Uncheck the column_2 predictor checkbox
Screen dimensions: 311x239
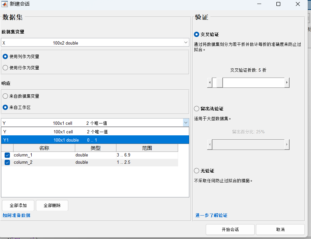[7, 162]
